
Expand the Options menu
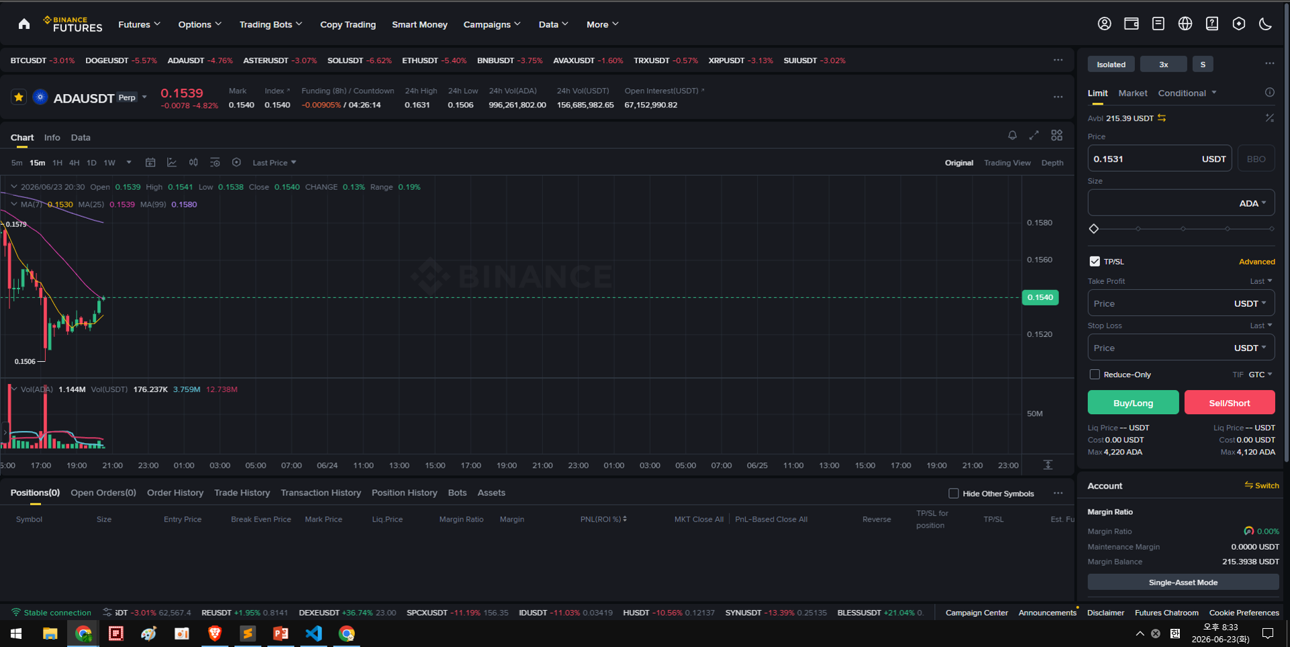tap(199, 24)
